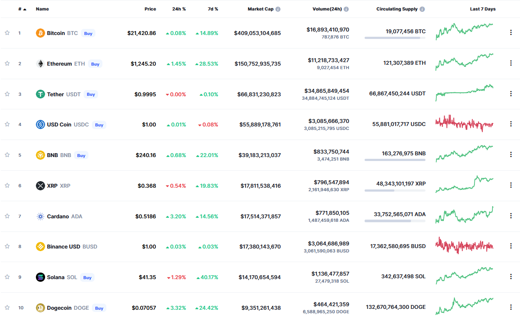Toggle Solana's watchlist star

pos(7,277)
